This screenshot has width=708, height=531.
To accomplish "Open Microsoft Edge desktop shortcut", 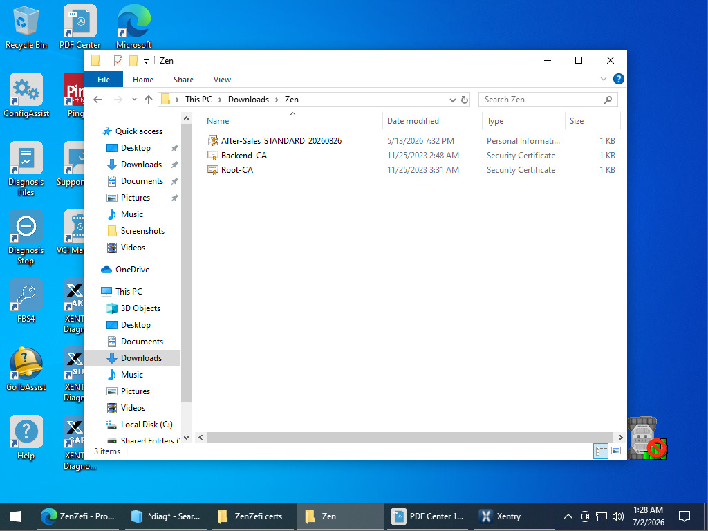I will (x=133, y=27).
